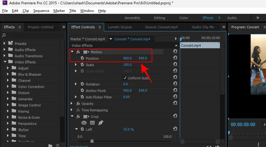
Task: Uncheck the Uniform Scale checkbox
Action: pyautogui.click(x=125, y=78)
